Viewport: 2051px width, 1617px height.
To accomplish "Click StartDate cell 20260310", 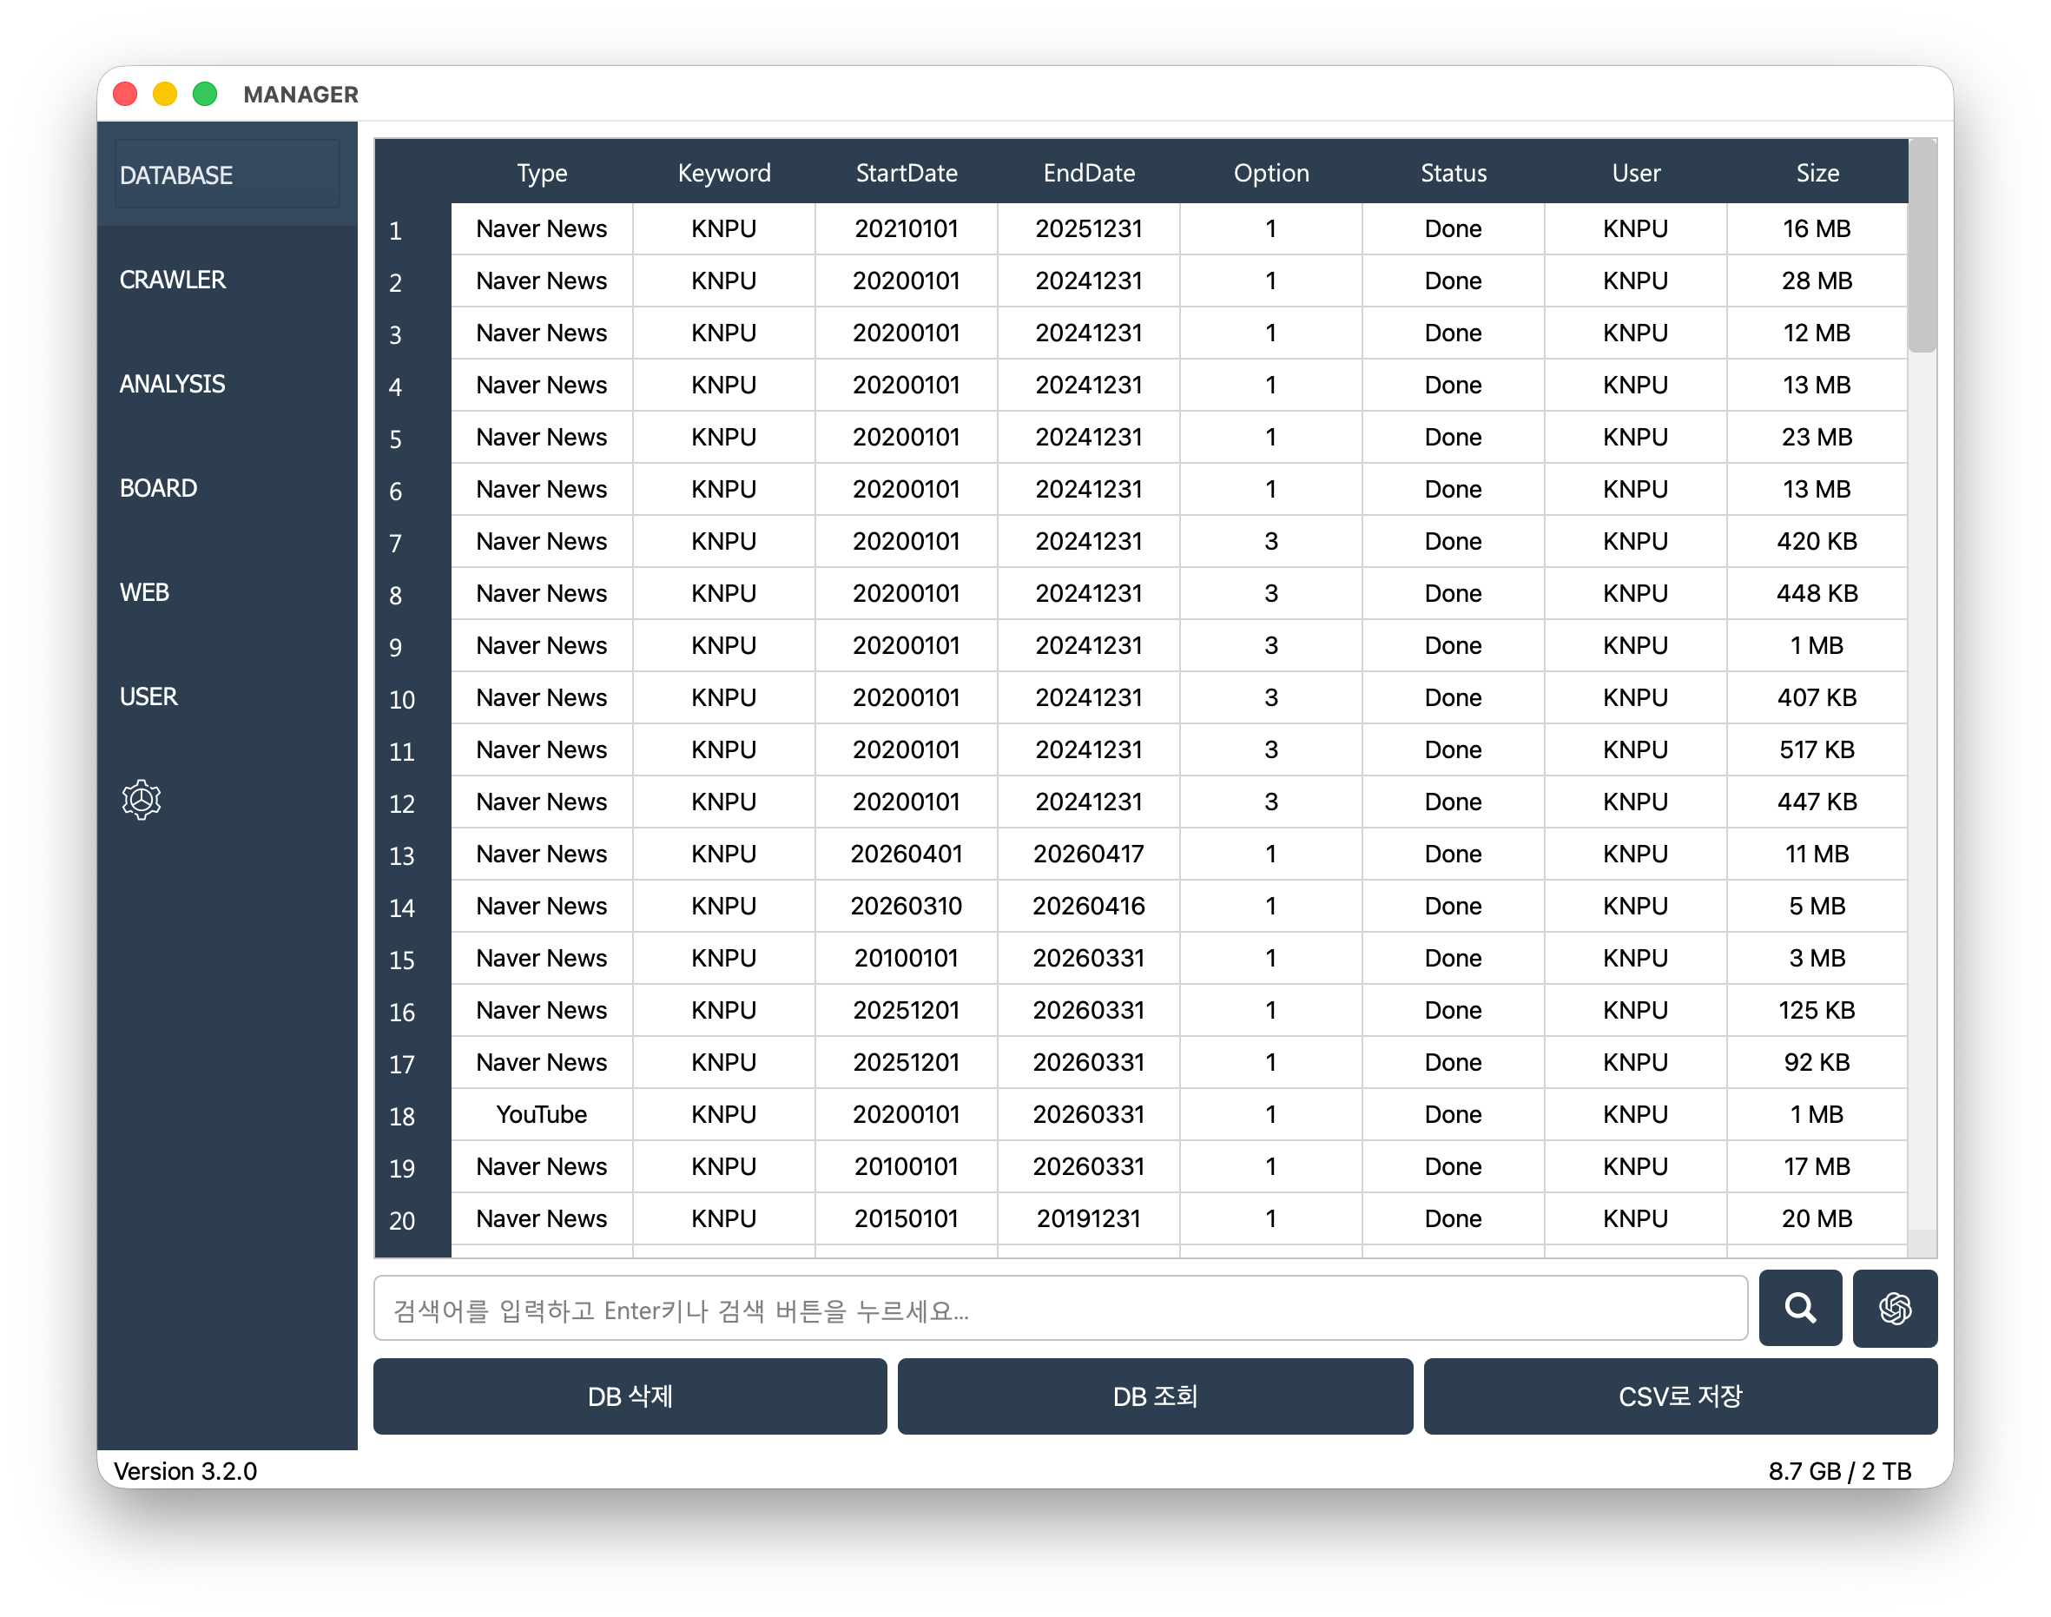I will (x=906, y=906).
